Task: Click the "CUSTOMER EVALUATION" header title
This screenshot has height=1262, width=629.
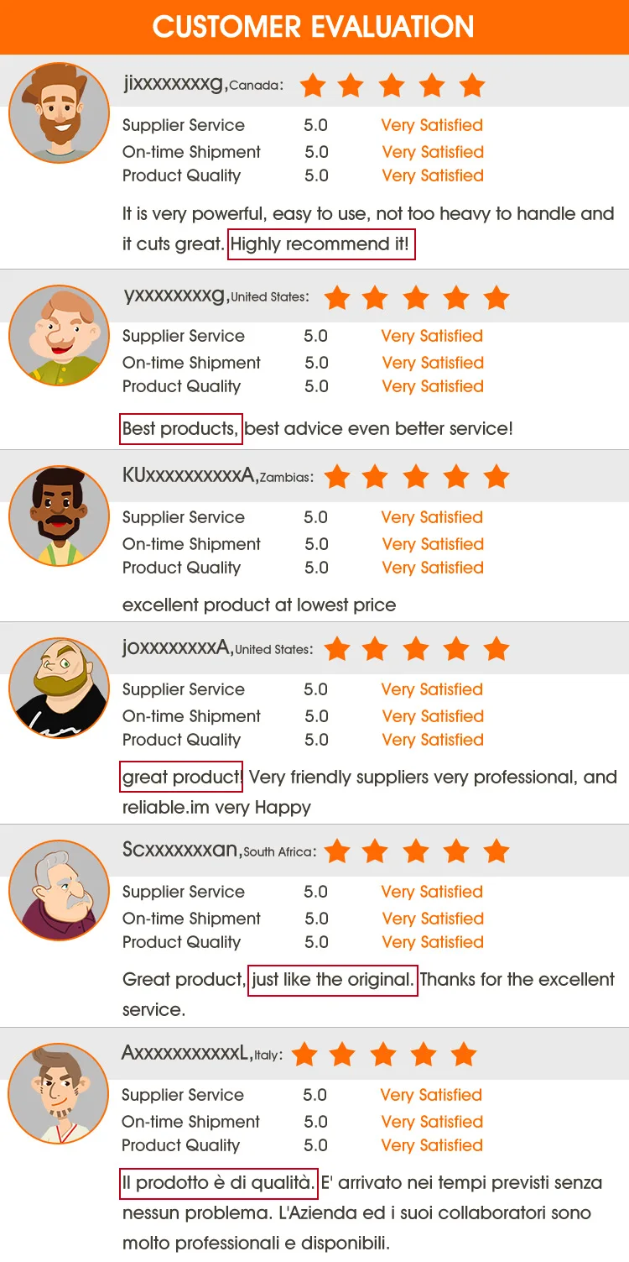Action: pos(314,27)
